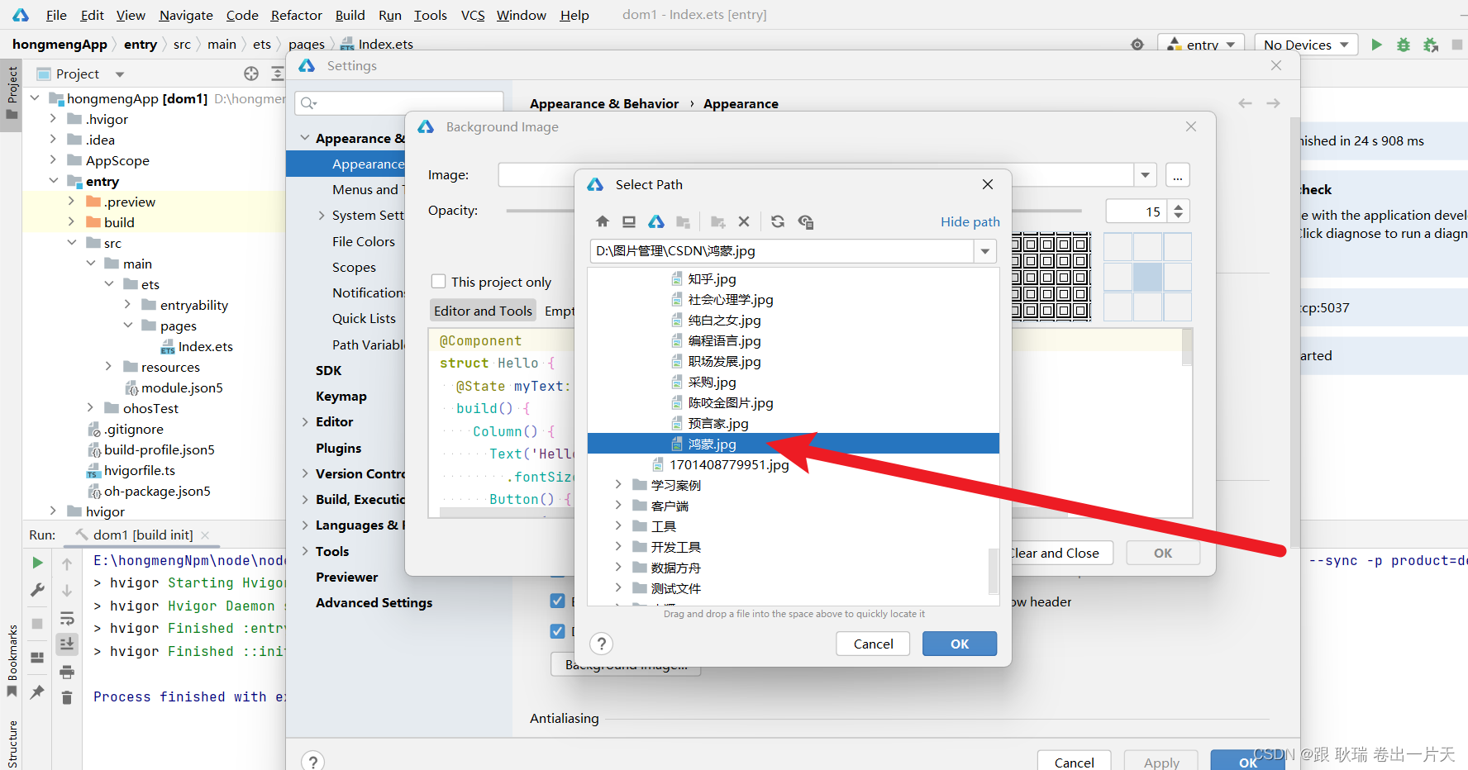Pin the Run tab
Image resolution: width=1468 pixels, height=770 pixels.
click(37, 692)
